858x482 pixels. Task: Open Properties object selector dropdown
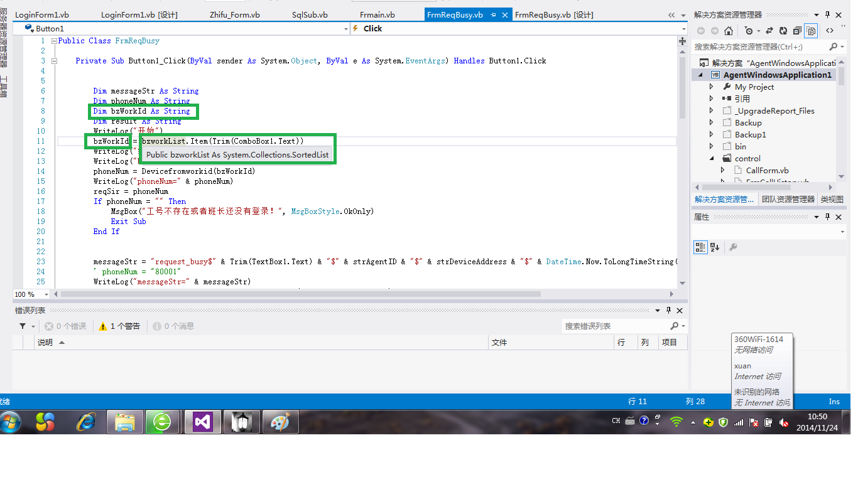(x=842, y=232)
